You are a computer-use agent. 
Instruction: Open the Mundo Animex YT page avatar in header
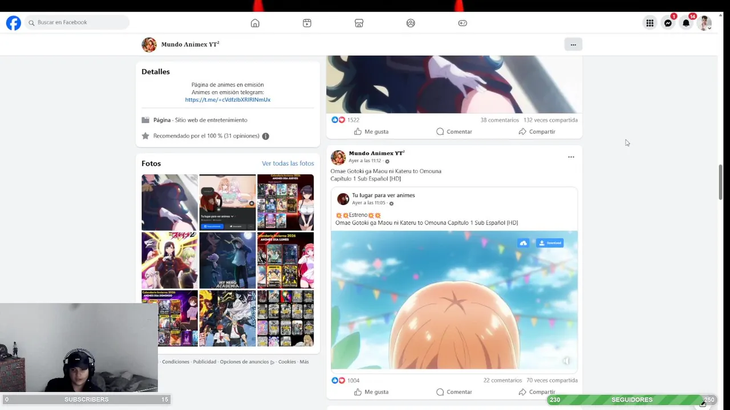pos(149,44)
